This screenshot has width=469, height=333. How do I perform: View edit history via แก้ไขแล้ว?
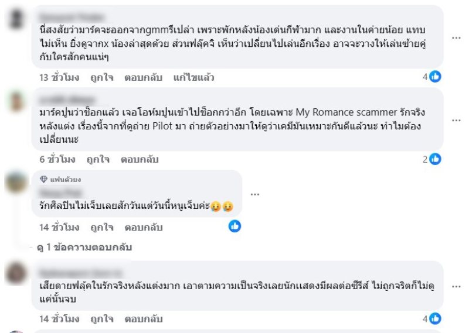(x=194, y=77)
